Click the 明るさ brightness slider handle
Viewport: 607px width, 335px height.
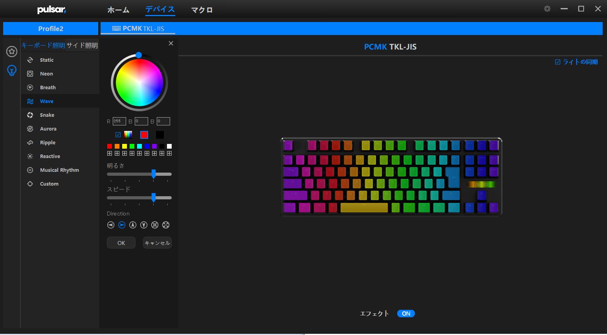[154, 174]
